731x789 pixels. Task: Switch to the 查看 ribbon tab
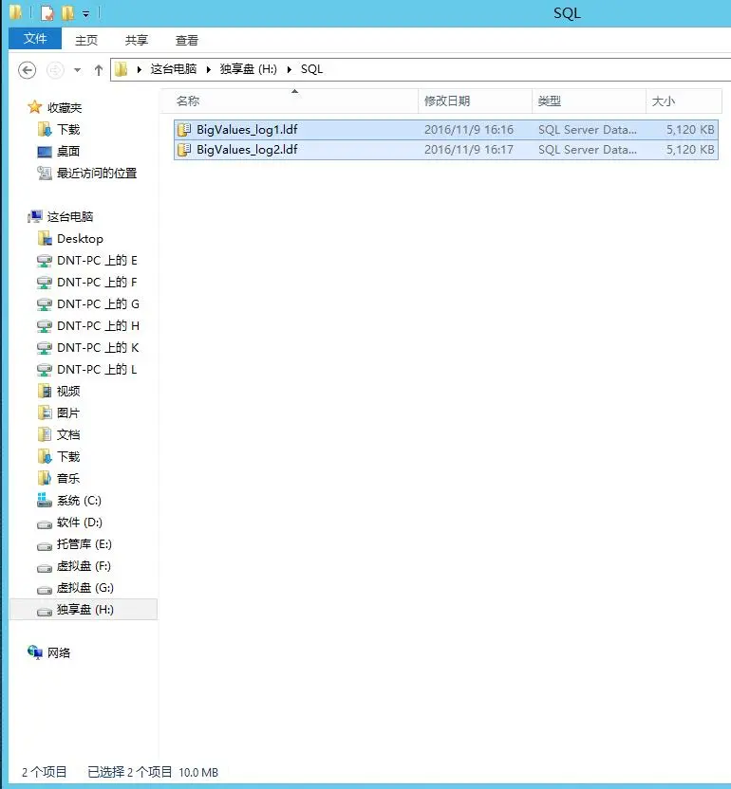click(187, 40)
